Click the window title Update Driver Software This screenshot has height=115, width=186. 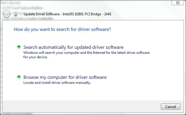pyautogui.click(x=68, y=14)
